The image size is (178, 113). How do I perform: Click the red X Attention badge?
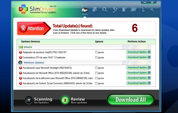[x=23, y=29]
